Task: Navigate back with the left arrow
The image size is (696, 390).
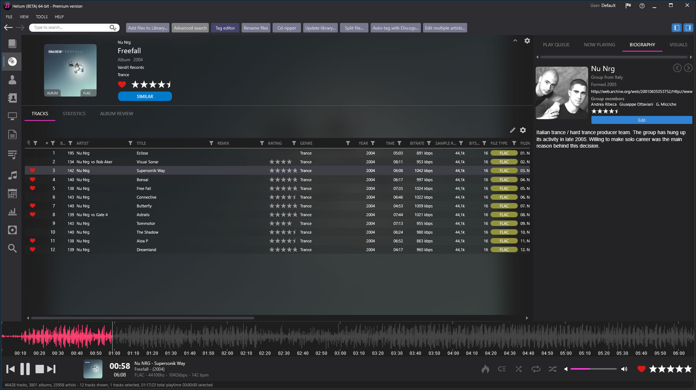Action: 8,28
